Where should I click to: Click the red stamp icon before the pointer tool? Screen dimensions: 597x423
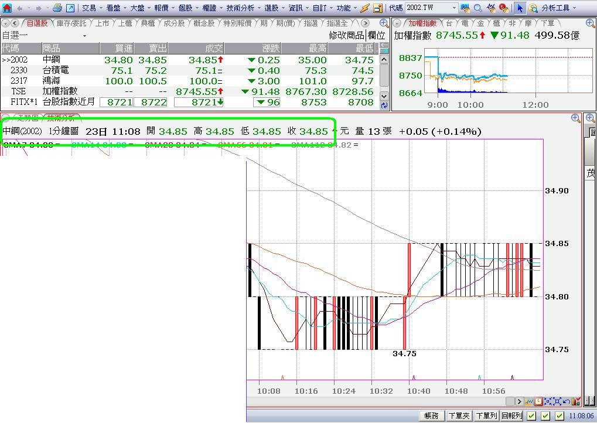click(503, 8)
